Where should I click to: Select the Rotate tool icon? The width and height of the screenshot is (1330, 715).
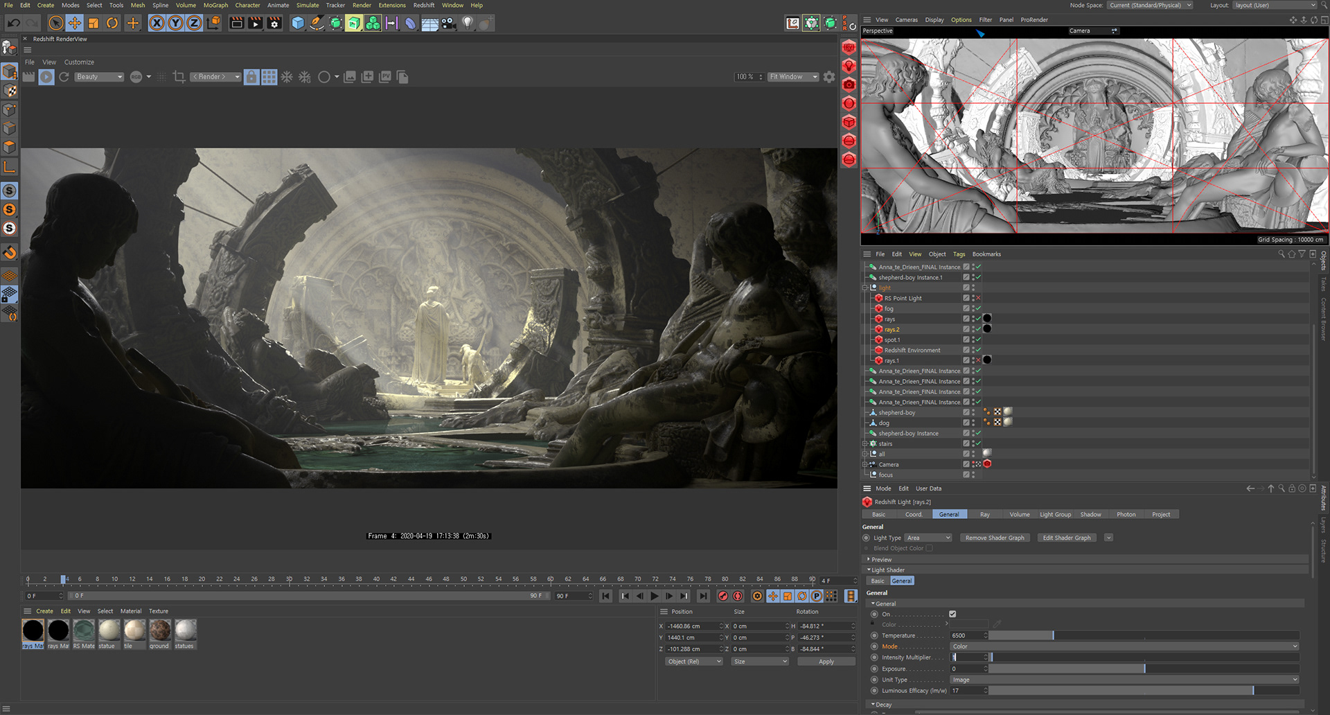click(112, 23)
